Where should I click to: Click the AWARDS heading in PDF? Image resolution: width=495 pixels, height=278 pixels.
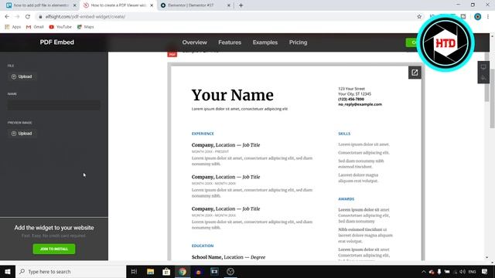pos(346,199)
